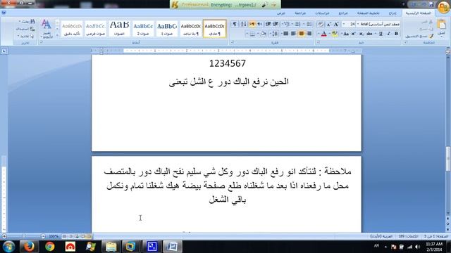The image size is (451, 253).
Task: Toggle show paragraph marks (¶) button
Action: [235, 24]
